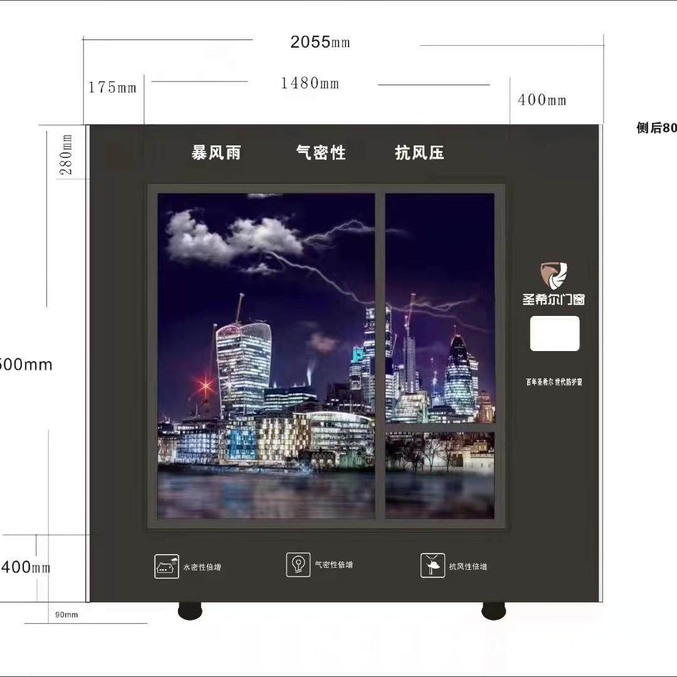
Task: Toggle the 暴风雨 header label
Action: tap(215, 153)
